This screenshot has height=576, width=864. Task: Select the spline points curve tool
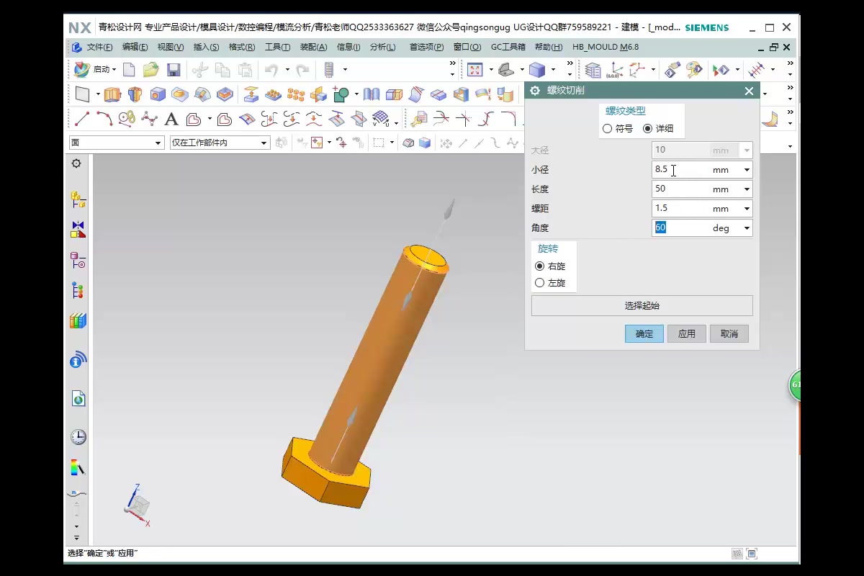pyautogui.click(x=149, y=119)
